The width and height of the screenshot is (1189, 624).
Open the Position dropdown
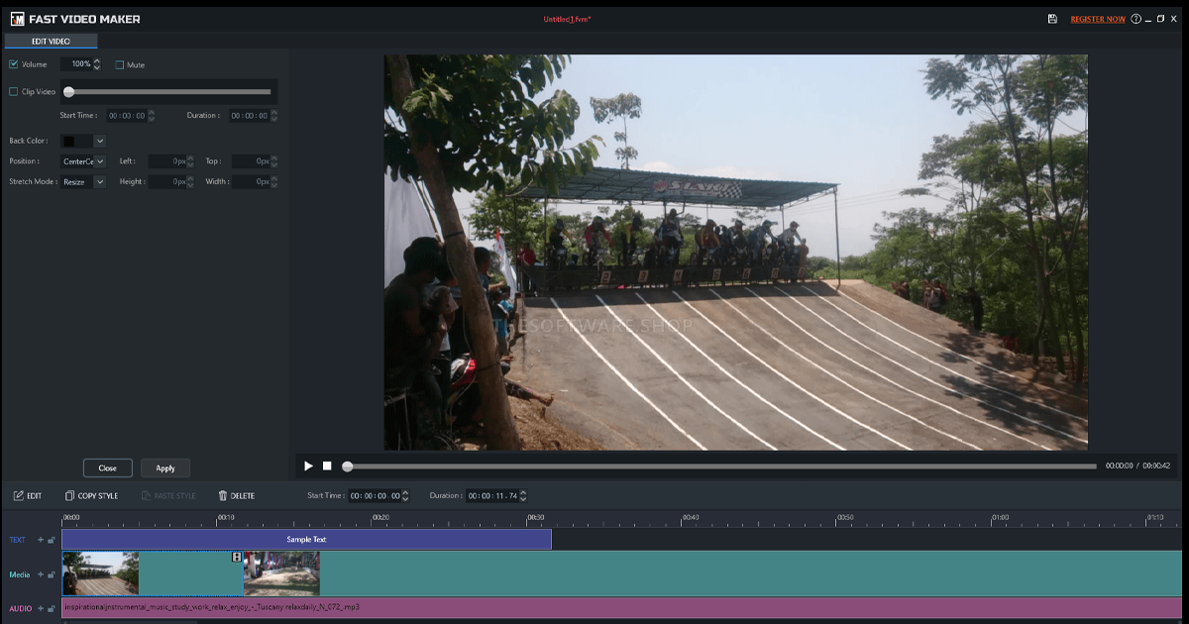(99, 160)
